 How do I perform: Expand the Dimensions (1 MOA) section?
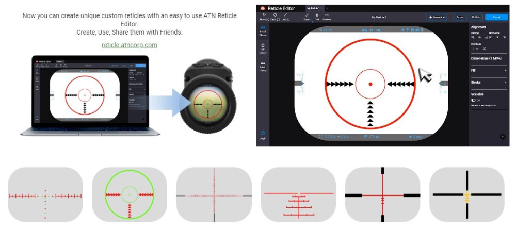coord(488,58)
